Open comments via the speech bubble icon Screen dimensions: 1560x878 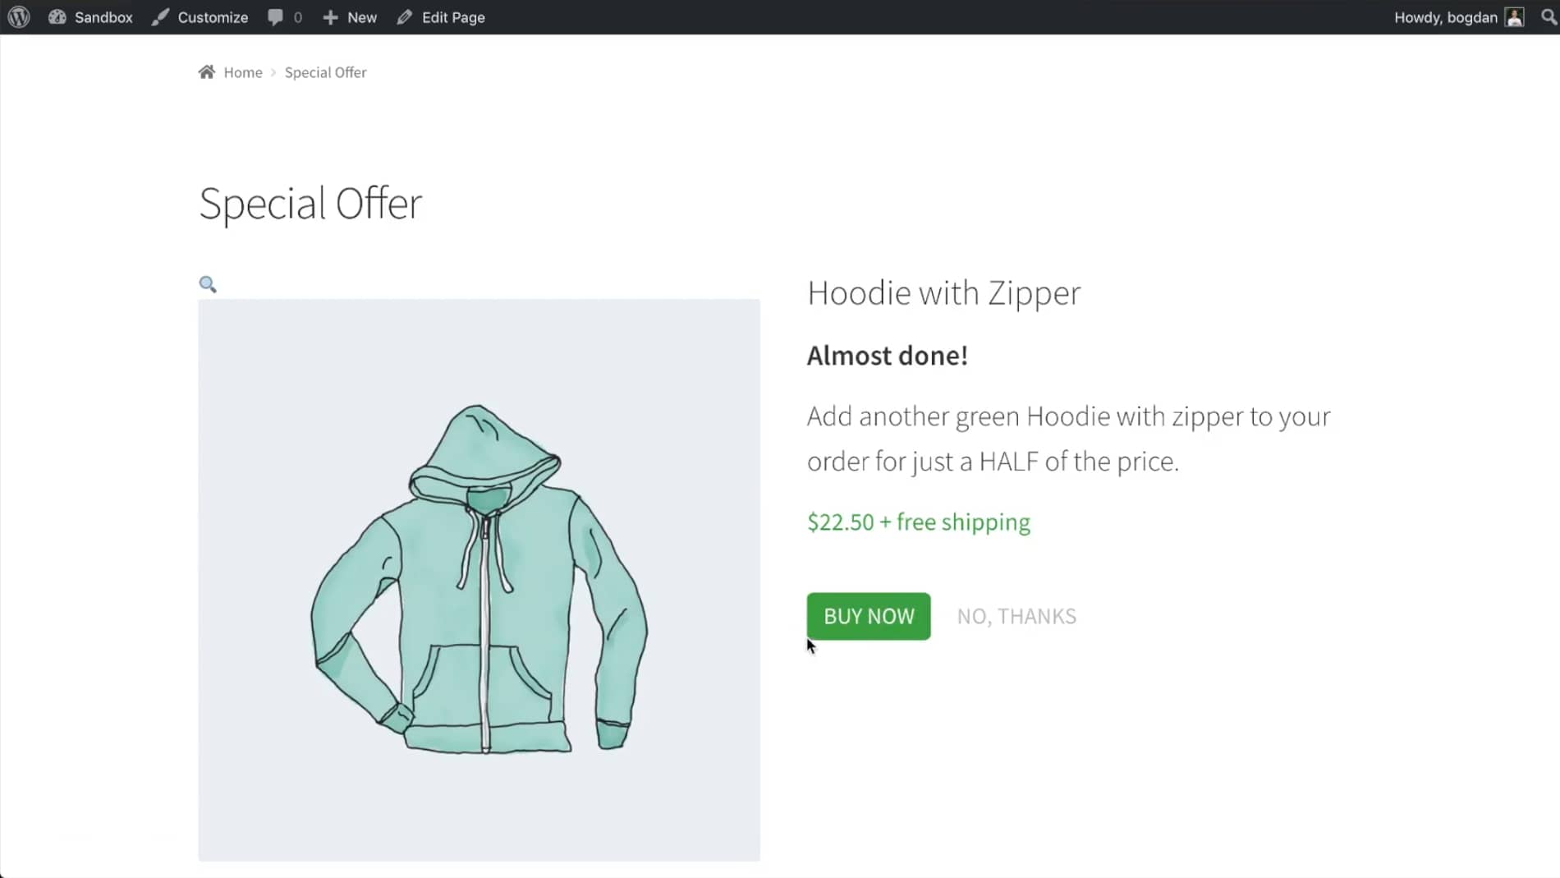[x=275, y=17]
